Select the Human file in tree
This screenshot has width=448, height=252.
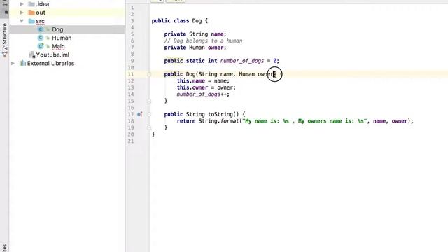[62, 38]
